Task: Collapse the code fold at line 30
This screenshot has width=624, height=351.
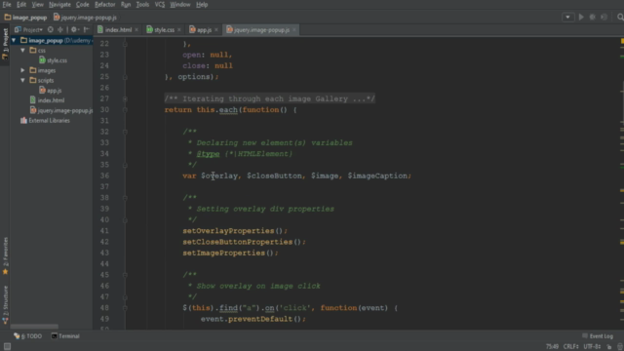Action: (125, 110)
